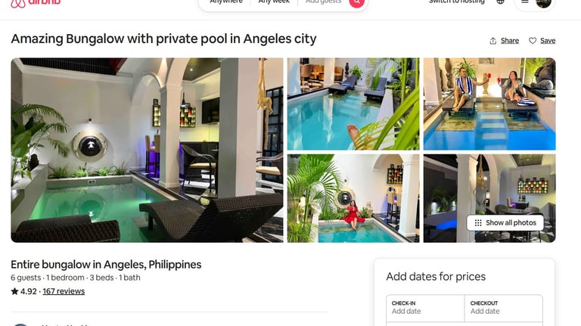Click the user profile avatar
581x326 pixels.
coord(544,3)
